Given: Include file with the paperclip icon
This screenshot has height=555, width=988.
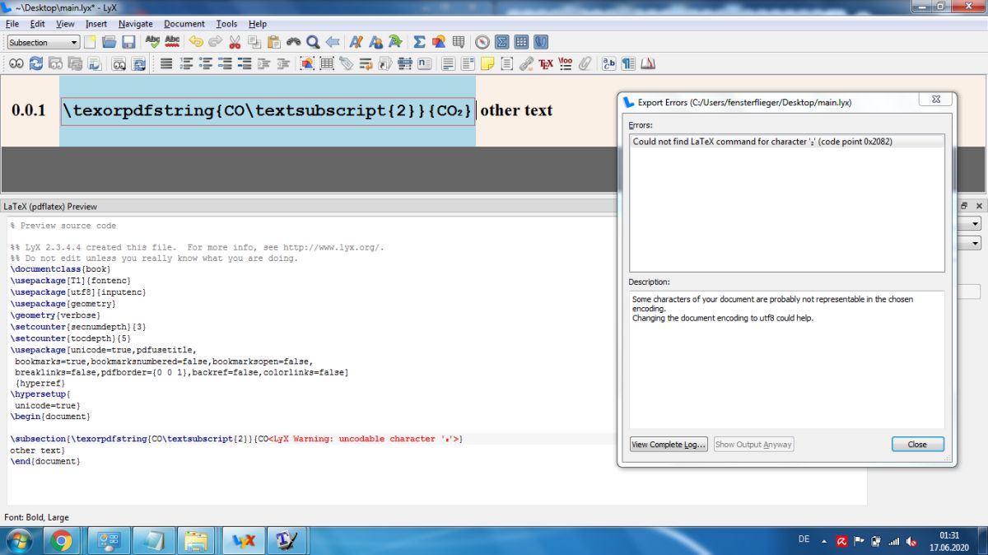Looking at the screenshot, I should coord(585,63).
